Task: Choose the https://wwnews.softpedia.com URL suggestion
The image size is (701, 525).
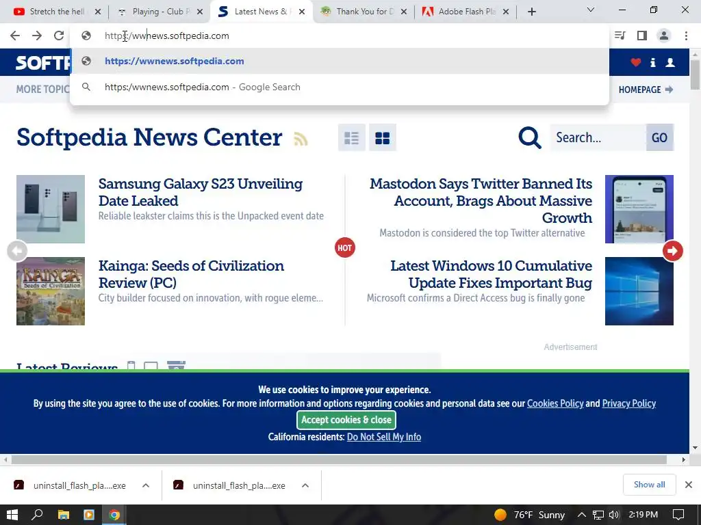Action: pyautogui.click(x=340, y=61)
